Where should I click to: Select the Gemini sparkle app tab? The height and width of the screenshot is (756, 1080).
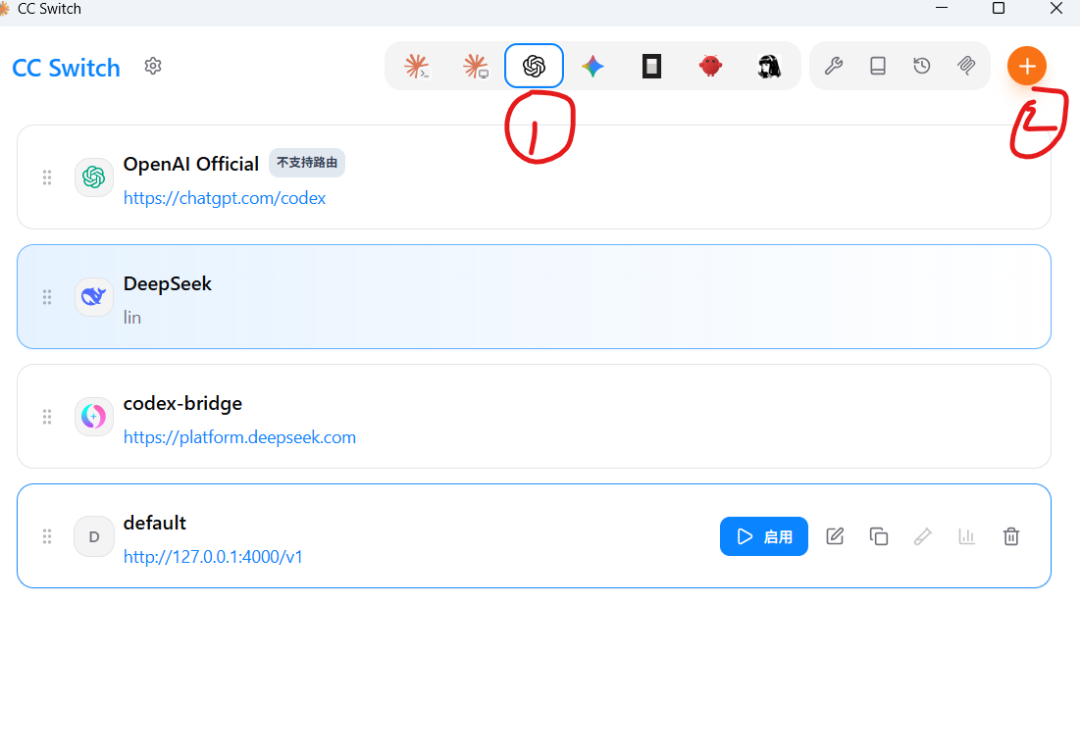pos(593,66)
